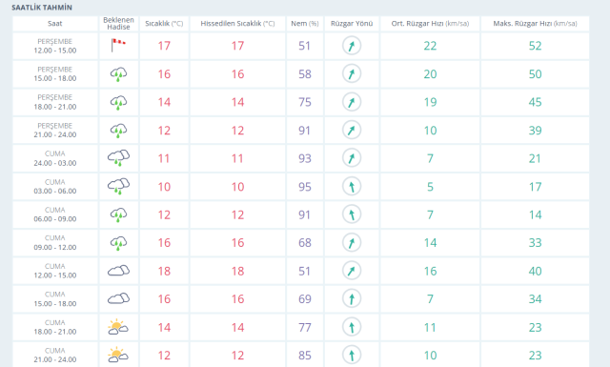Click wind direction arrow for Perşembe 12.00 - 15.00

point(352,46)
